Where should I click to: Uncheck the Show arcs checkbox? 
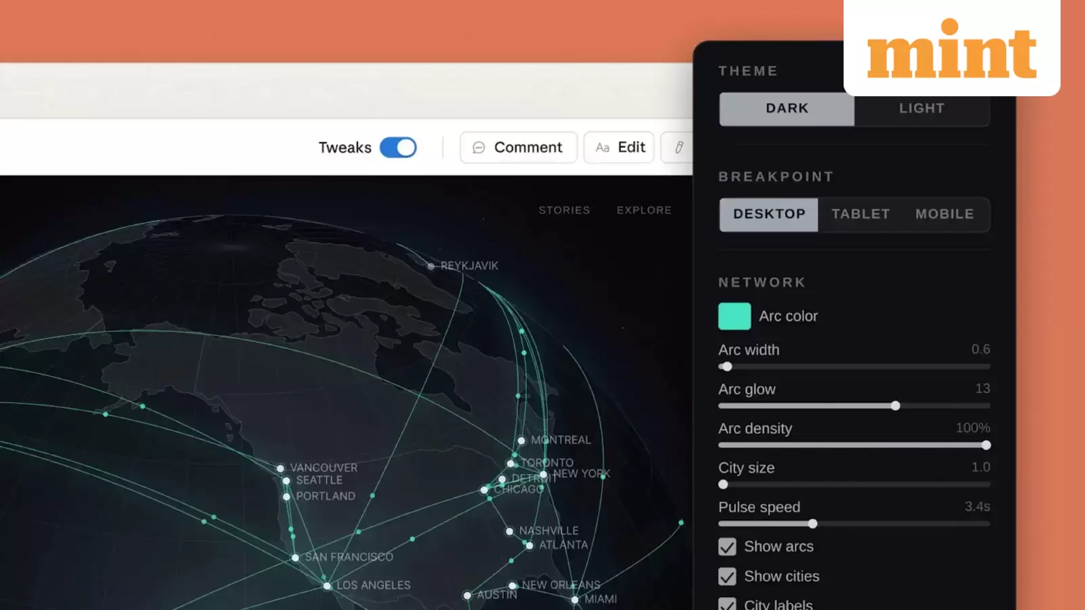[x=727, y=547]
